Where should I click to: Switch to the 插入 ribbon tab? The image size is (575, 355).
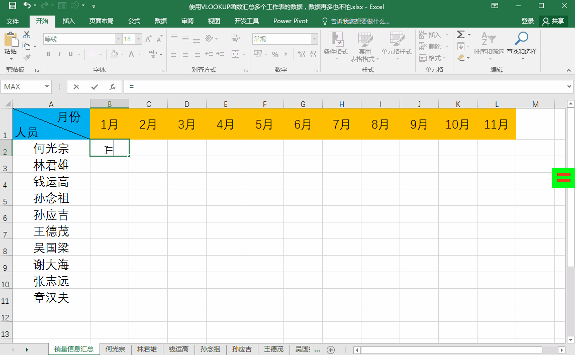pyautogui.click(x=68, y=21)
